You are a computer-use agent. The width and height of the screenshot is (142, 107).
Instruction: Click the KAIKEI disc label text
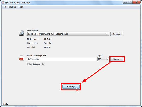tap(47, 47)
